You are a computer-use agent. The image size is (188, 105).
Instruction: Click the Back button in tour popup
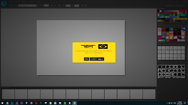point(93,59)
